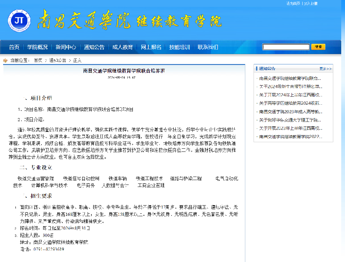This screenshot has height=262, width=345.
Task: Open 网上报名 online registration page
Action: tap(151, 47)
